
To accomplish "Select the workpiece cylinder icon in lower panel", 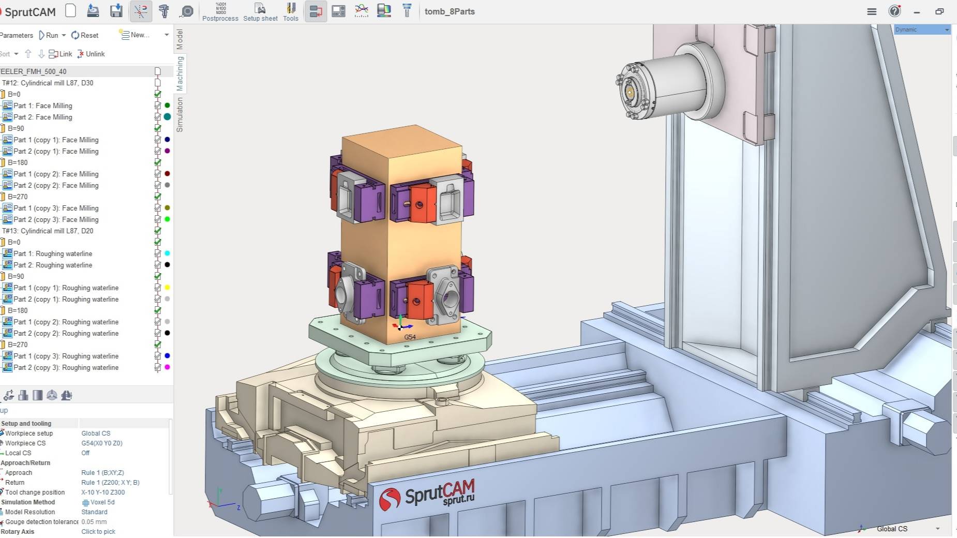I will [x=38, y=395].
